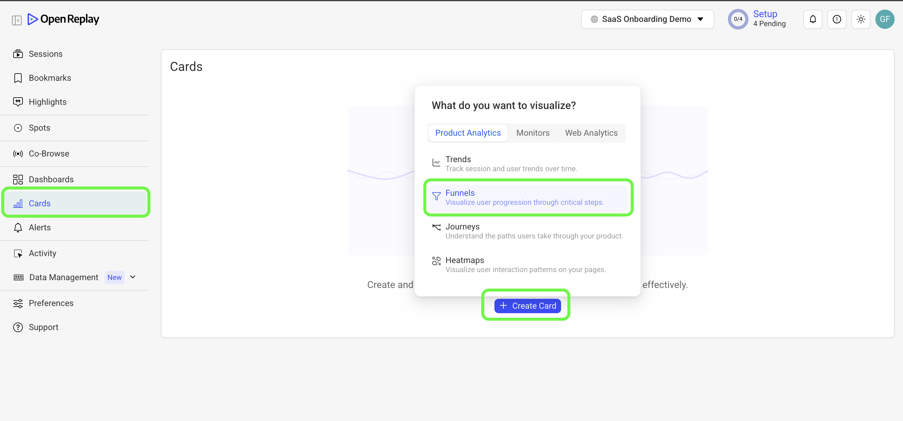Screen dimensions: 903x421
Task: Click the Support question mark icon
Action: [18, 327]
